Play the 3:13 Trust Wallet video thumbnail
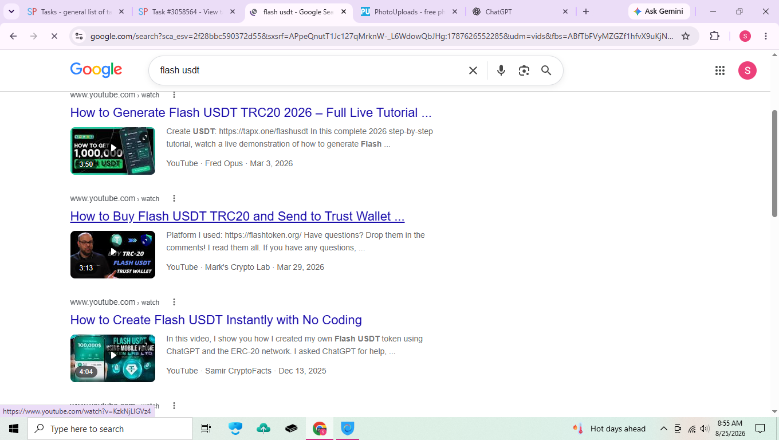The height and width of the screenshot is (440, 779). (x=113, y=254)
